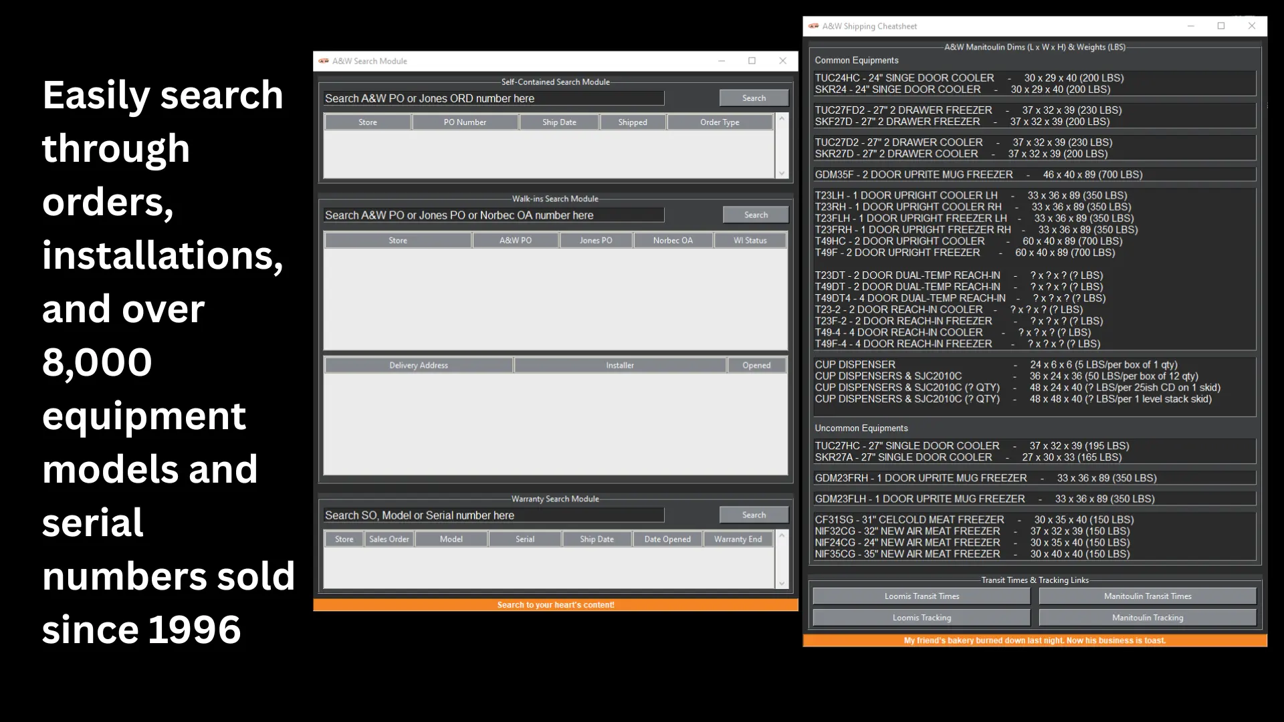The width and height of the screenshot is (1284, 722).
Task: Select the Order Type column header
Action: tap(720, 122)
